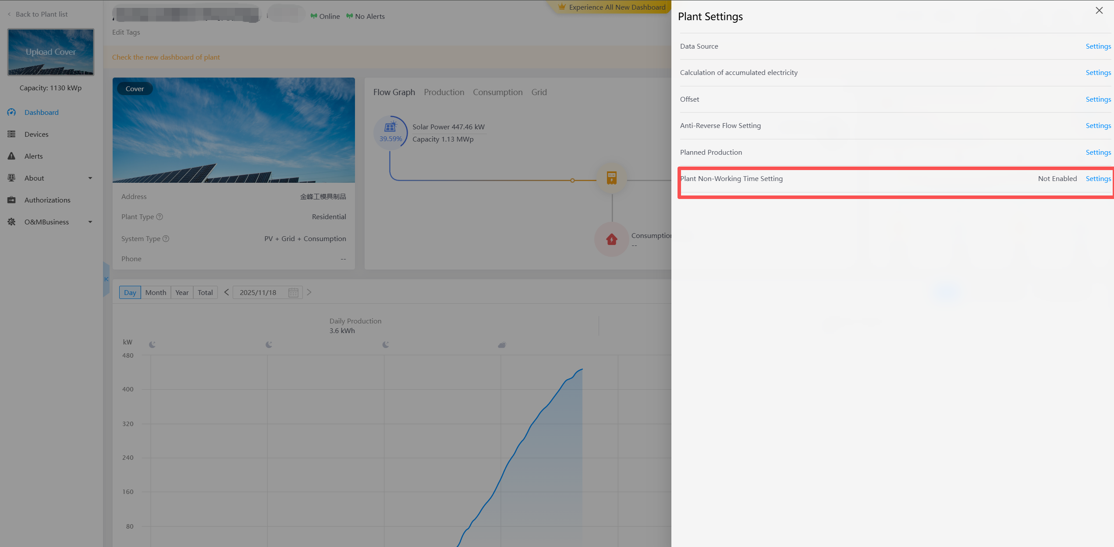The image size is (1114, 547).
Task: Click the Plant Type help icon
Action: [x=160, y=217]
